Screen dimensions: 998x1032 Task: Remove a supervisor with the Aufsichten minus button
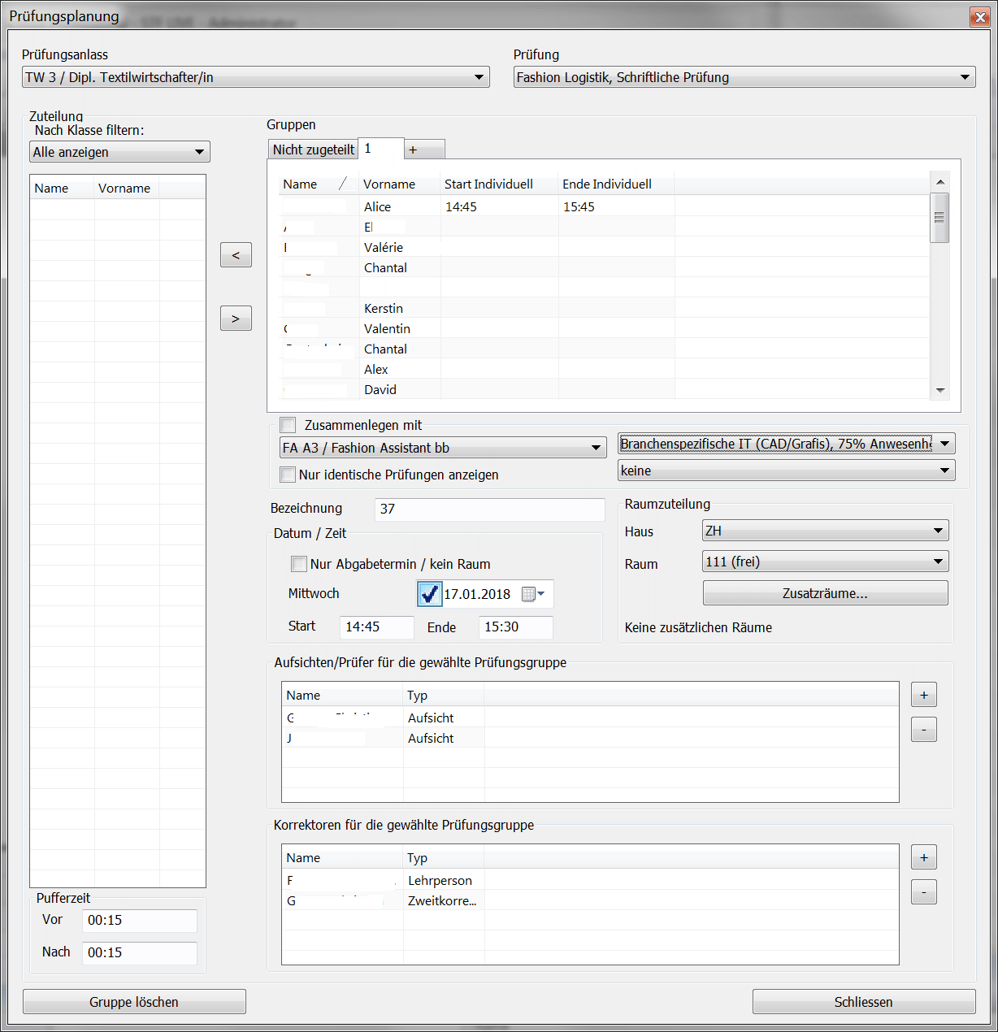pyautogui.click(x=923, y=730)
